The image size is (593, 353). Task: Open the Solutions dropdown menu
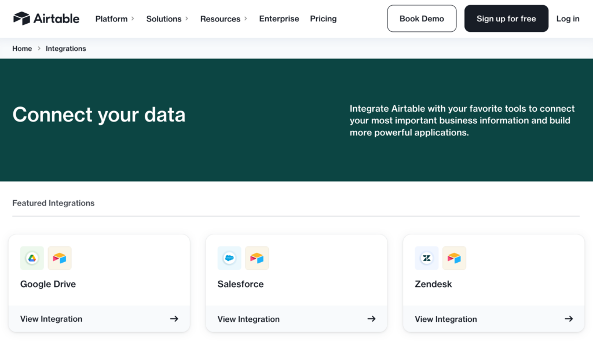(167, 19)
